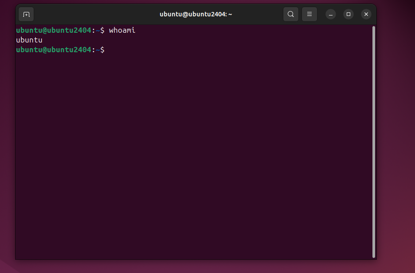Screen dimensions: 415x273
Task: Close the terminal window
Action: tap(366, 14)
